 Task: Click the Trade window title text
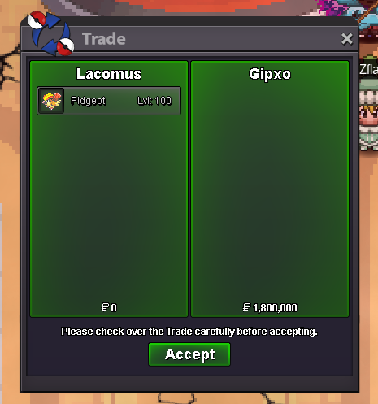point(104,39)
